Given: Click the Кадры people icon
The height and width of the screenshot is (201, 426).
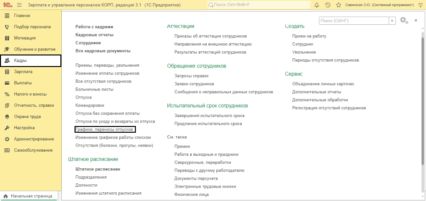Looking at the screenshot, I should [7, 61].
